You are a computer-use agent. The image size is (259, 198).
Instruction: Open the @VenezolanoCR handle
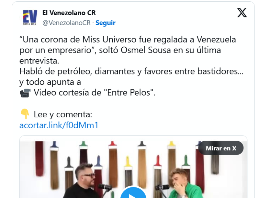click(x=66, y=23)
